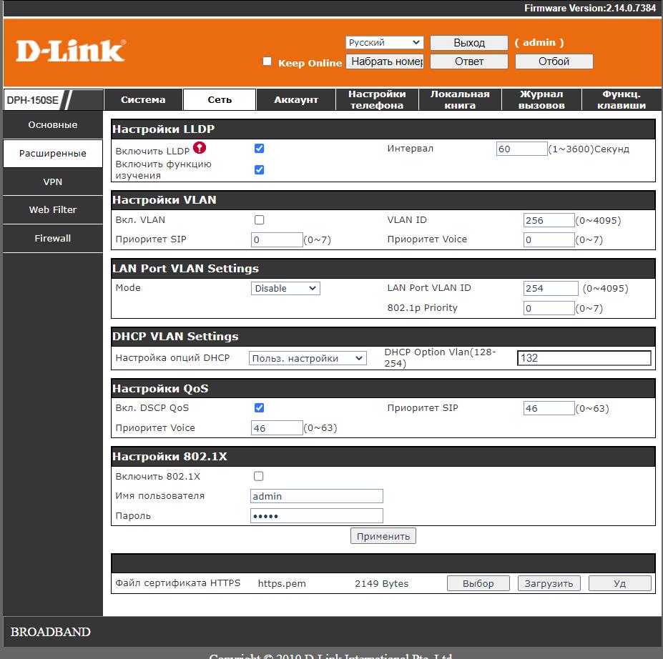Open the LAN Port Mode Disable dropdown
The image size is (663, 659).
[x=285, y=289]
